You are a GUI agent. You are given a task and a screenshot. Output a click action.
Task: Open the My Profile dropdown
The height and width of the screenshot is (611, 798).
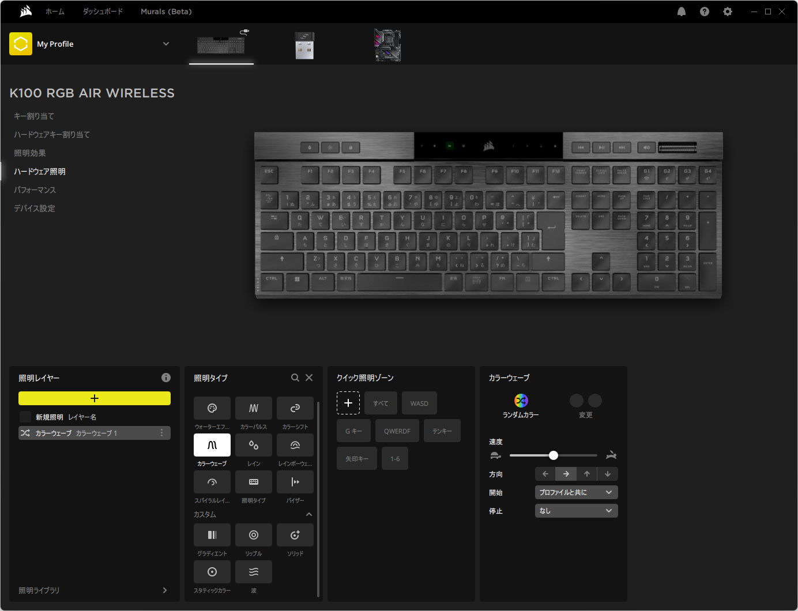click(x=166, y=44)
